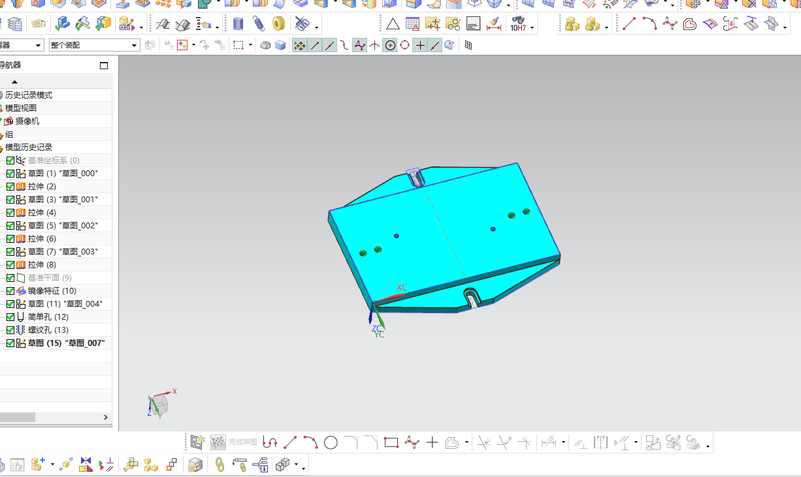This screenshot has height=477, width=801.
Task: Click the grid pattern icon in selection bar
Action: (x=468, y=46)
